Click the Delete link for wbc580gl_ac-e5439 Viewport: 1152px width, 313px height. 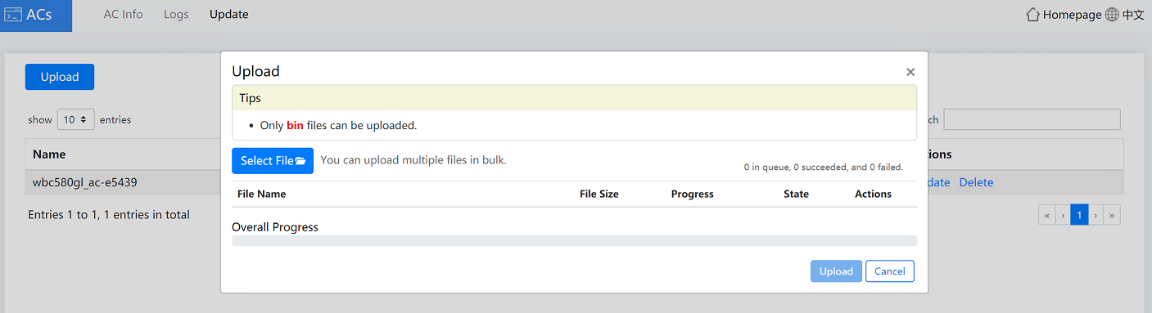click(x=976, y=182)
